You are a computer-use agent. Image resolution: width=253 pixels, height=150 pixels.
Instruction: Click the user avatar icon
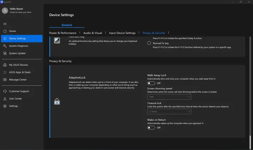pyautogui.click(x=5, y=11)
